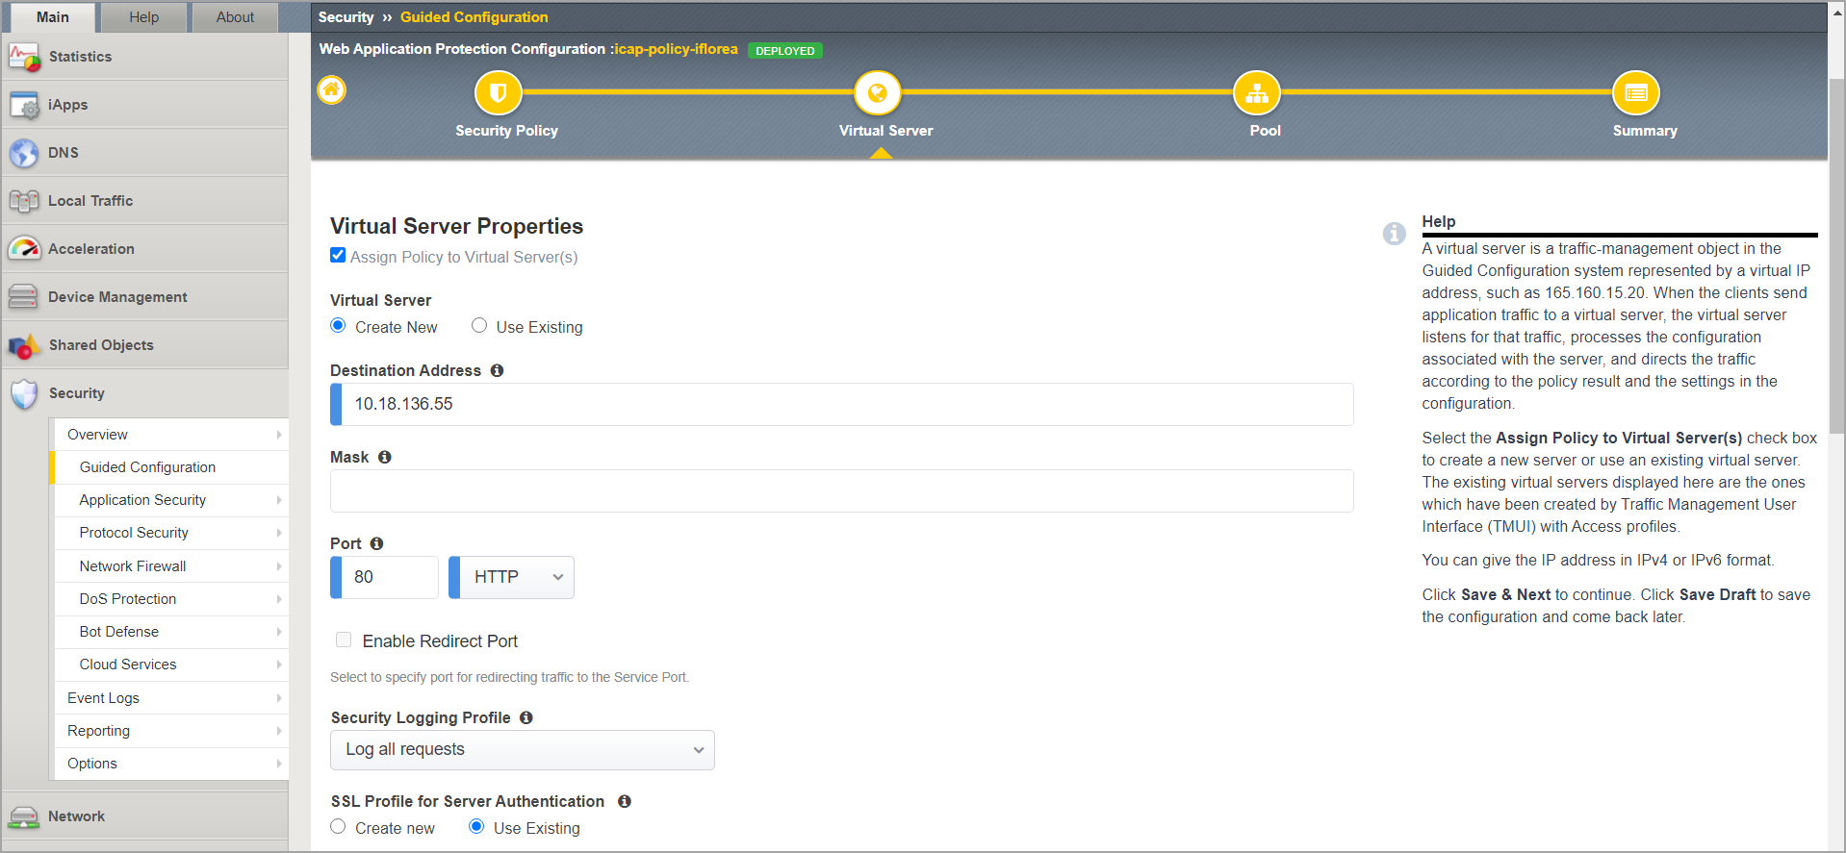Open the Security Policy step icon
The image size is (1846, 853).
[x=498, y=93]
